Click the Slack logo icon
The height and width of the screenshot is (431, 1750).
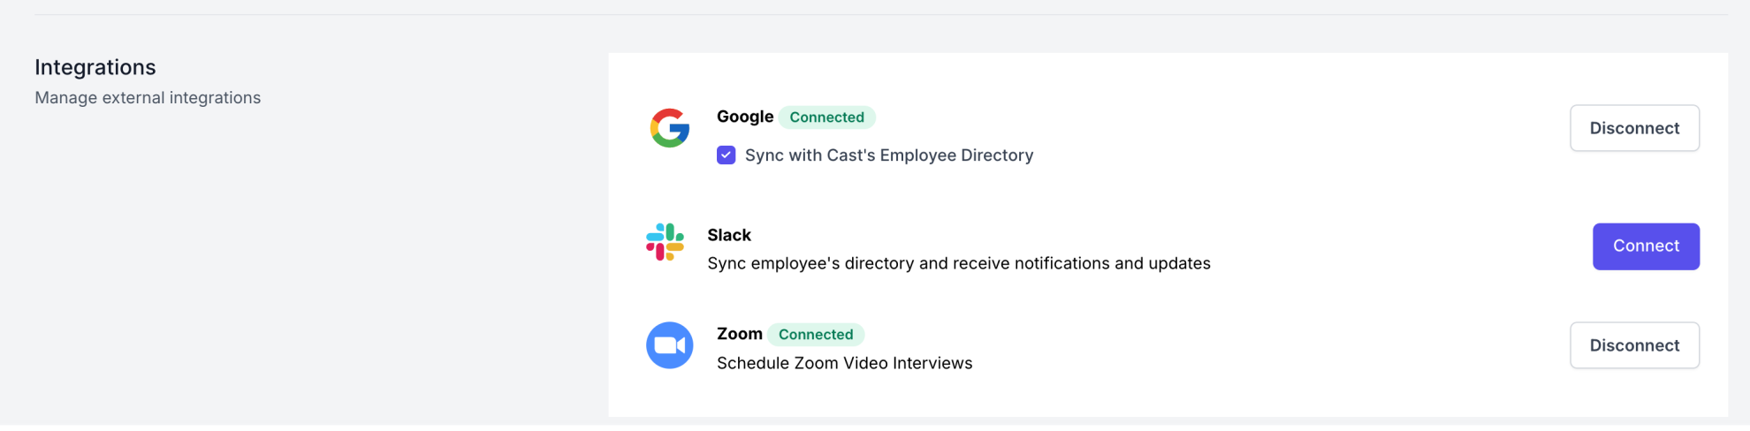[665, 242]
